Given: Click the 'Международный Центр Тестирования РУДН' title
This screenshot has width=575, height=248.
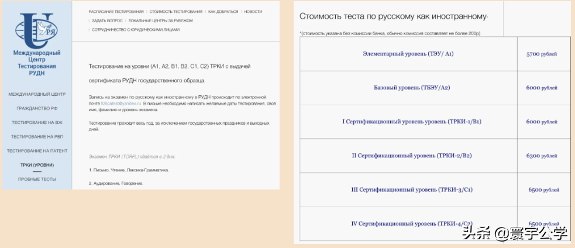Looking at the screenshot, I should pos(37,63).
